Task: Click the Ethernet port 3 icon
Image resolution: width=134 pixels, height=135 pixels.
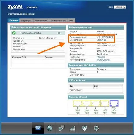Action: [87, 103]
